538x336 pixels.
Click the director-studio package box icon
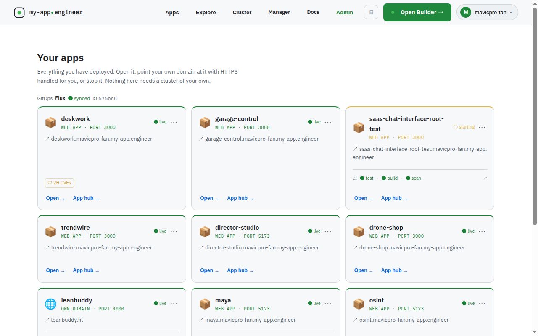(x=205, y=231)
